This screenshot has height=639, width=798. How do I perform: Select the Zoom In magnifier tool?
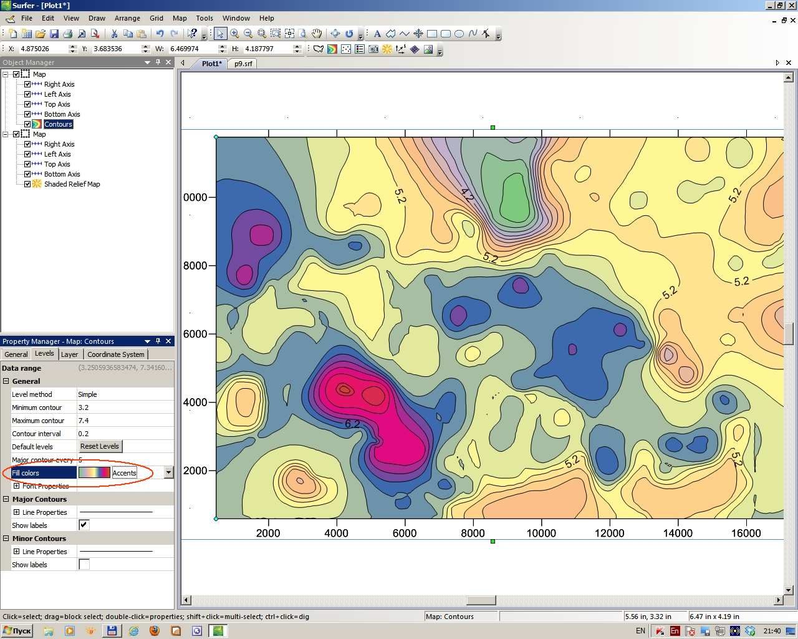234,34
